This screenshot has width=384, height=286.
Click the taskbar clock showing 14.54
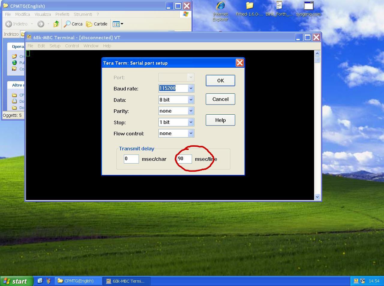[374, 281]
